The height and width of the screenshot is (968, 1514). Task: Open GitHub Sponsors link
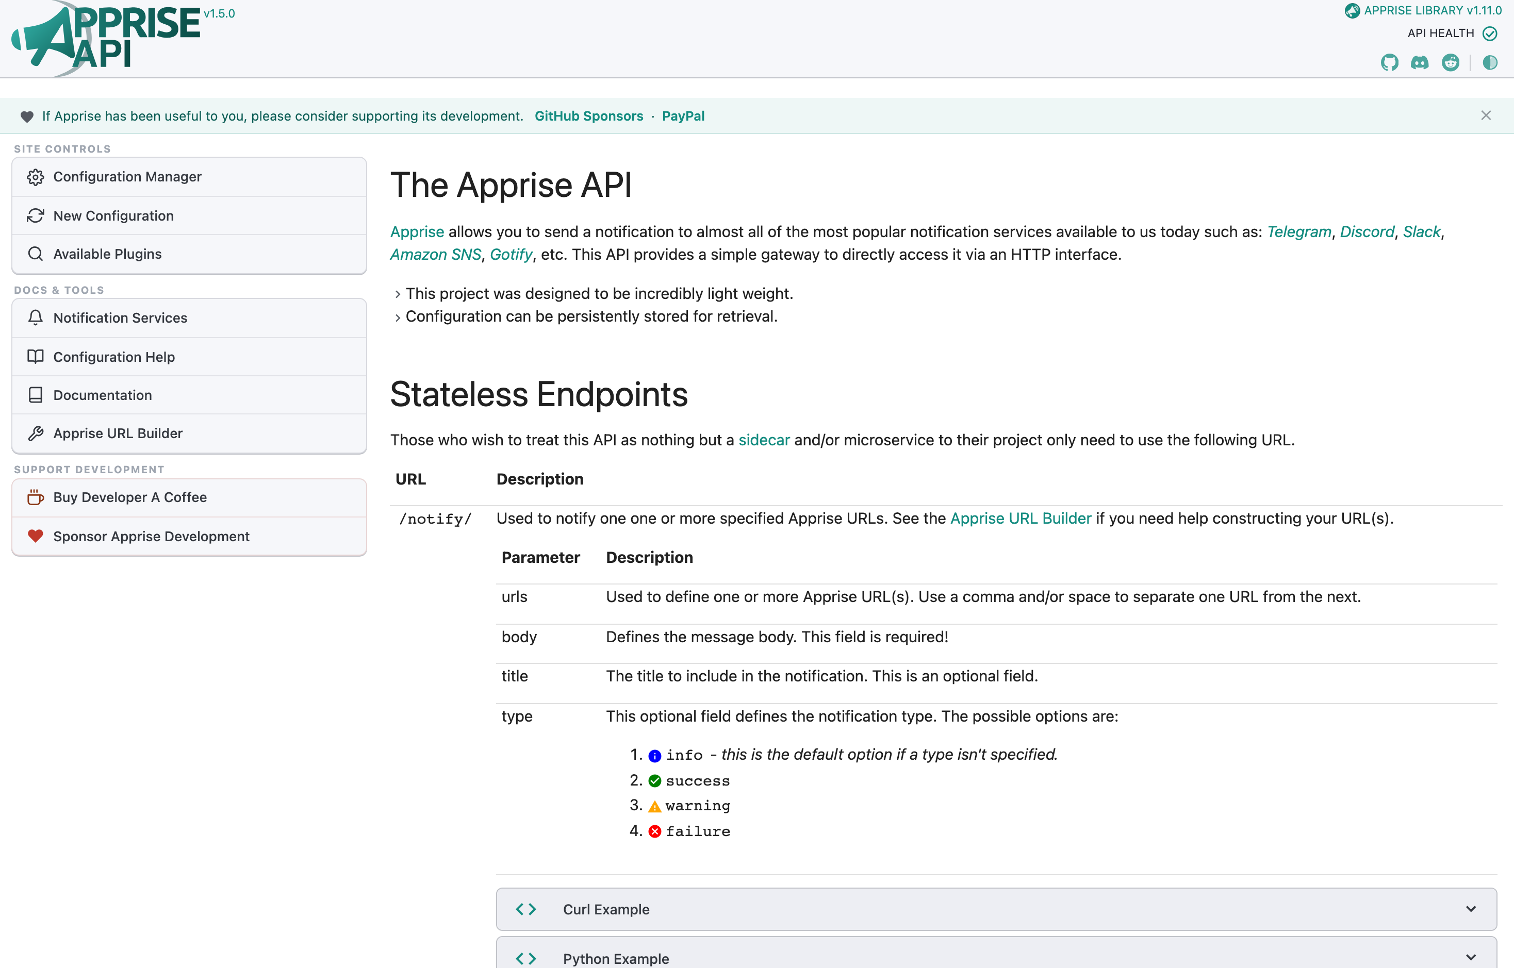(x=588, y=116)
